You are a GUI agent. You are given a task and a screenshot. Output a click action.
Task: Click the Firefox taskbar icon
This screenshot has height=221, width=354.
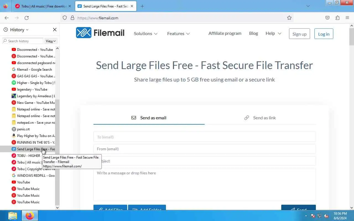(30, 215)
